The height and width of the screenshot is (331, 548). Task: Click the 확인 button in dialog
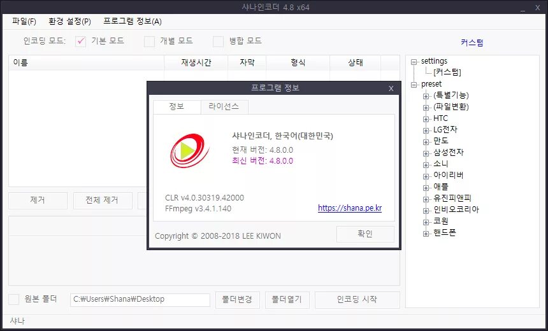pos(365,234)
